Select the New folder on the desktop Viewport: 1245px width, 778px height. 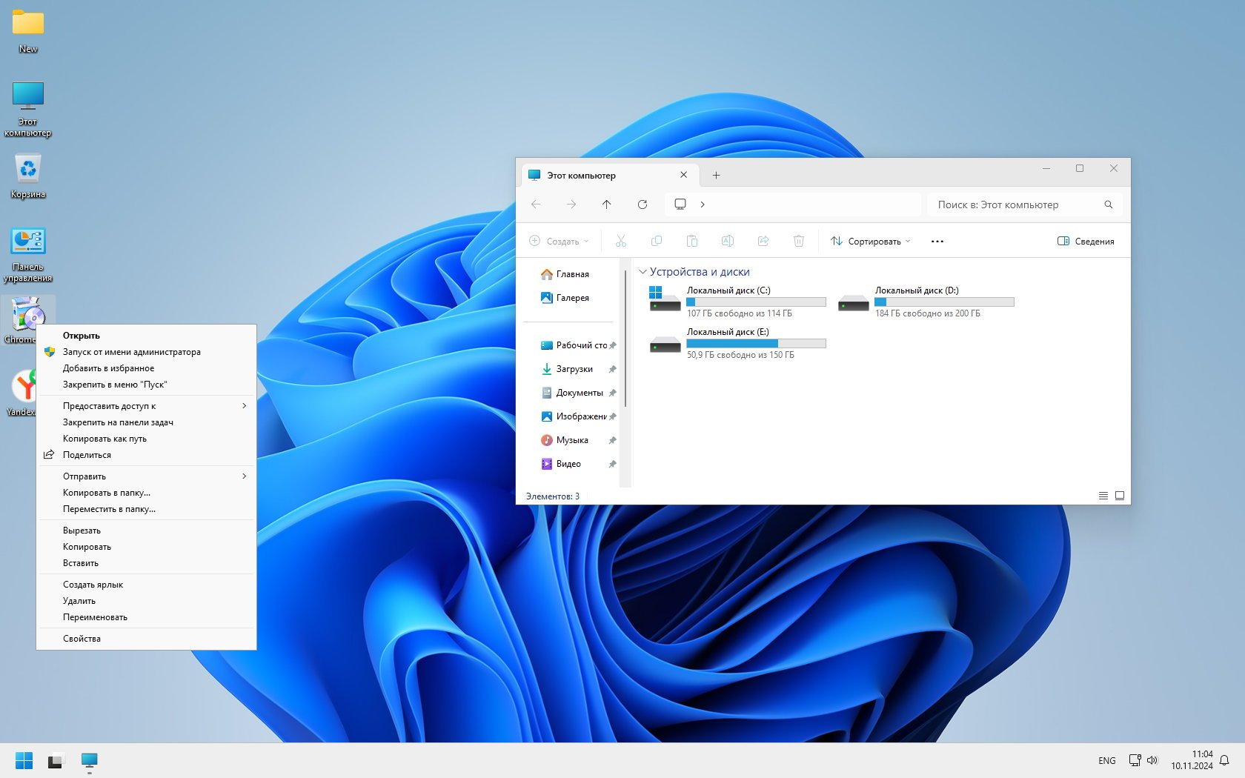point(28,31)
